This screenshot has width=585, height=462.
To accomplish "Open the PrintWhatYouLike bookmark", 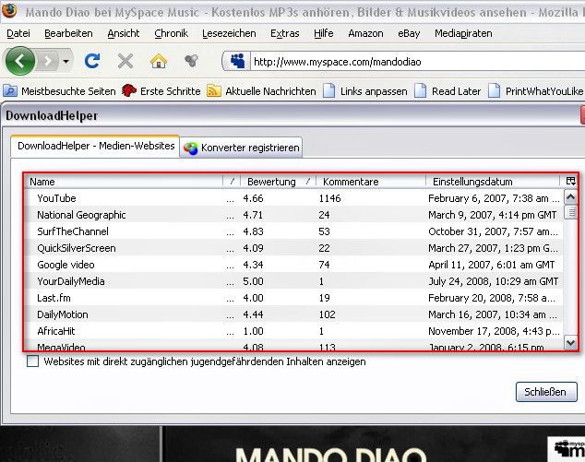I will point(536,91).
